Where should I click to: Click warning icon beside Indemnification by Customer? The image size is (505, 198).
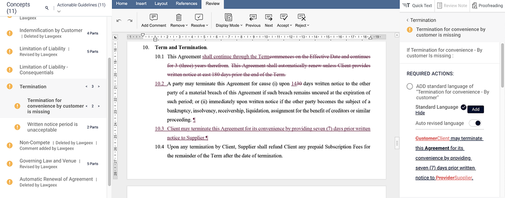point(10,33)
